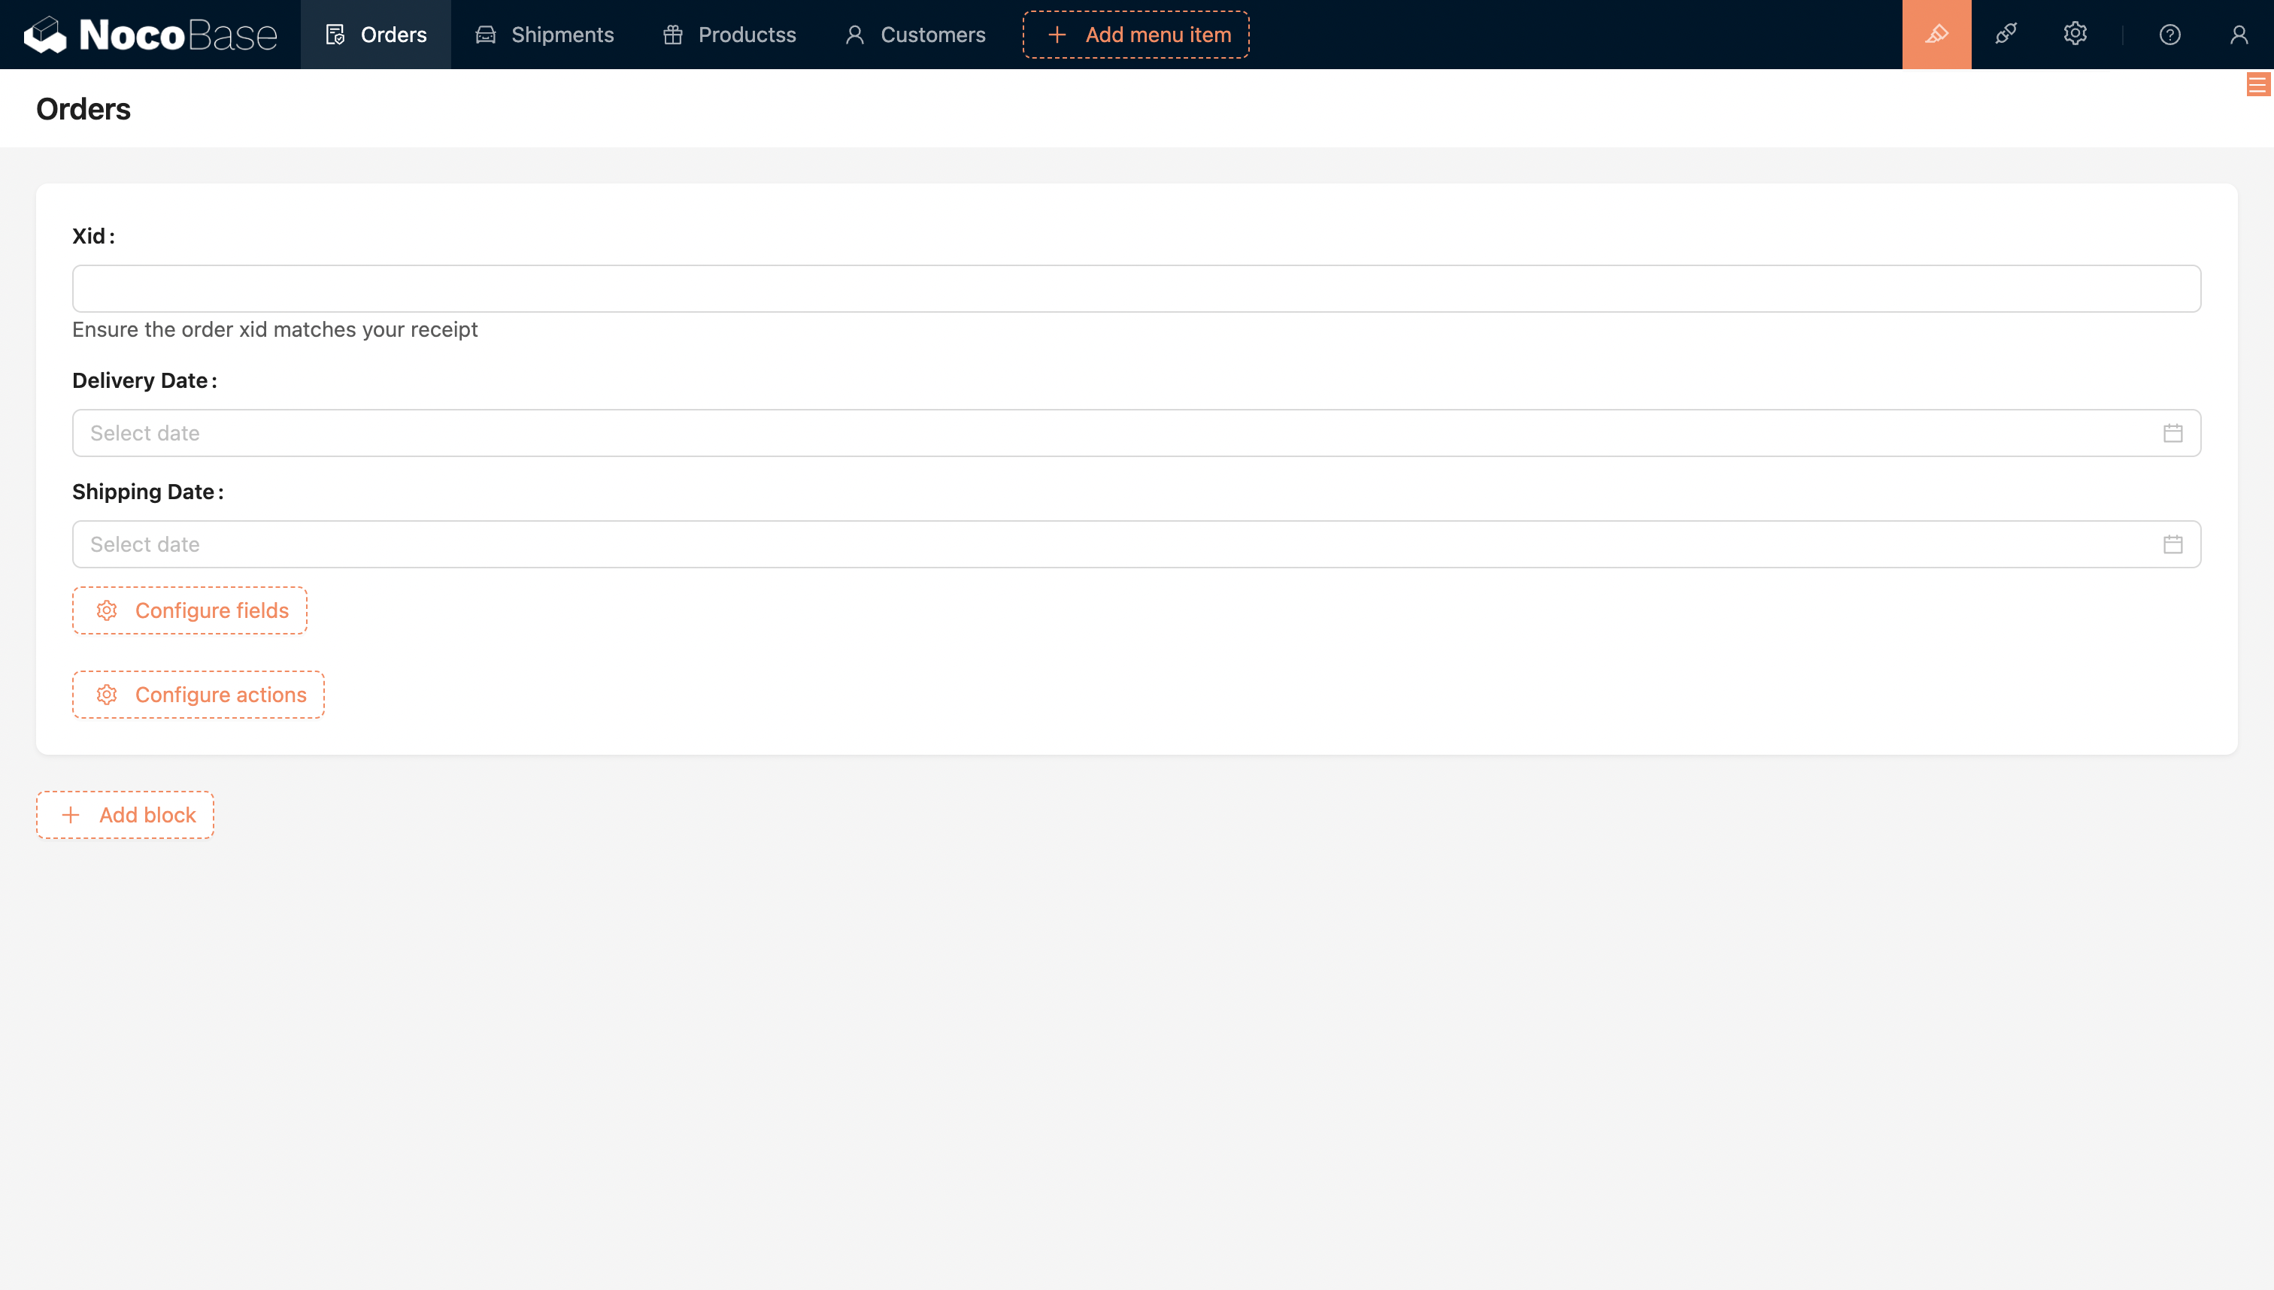Screen dimensions: 2274x1290
Task: Open the Customers menu item
Action: click(x=915, y=35)
